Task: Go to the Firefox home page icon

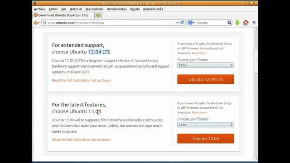Action: [x=246, y=23]
